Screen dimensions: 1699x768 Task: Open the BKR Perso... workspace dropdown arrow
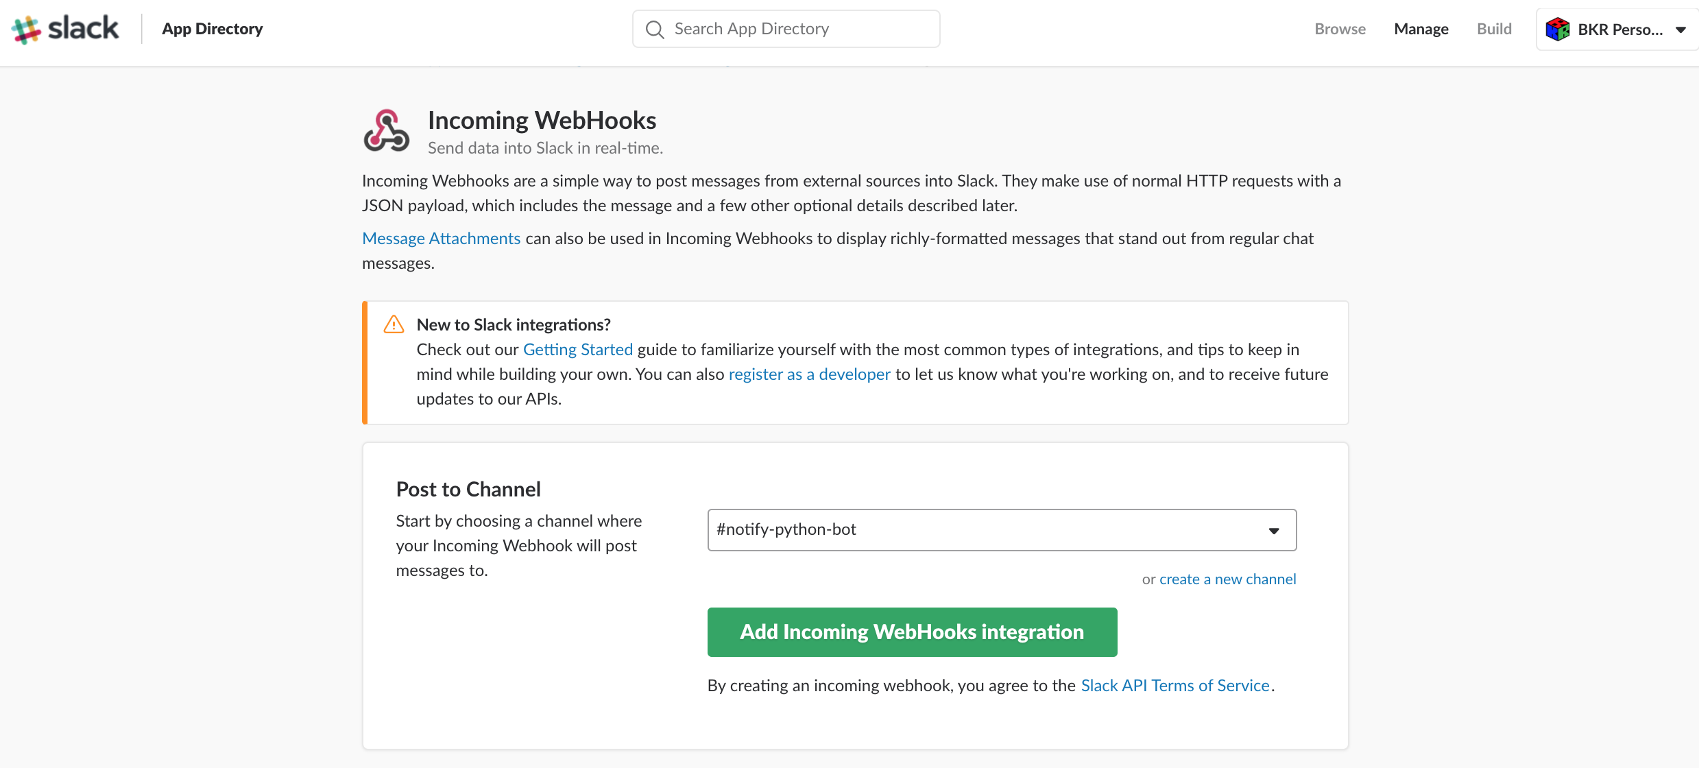coord(1680,29)
